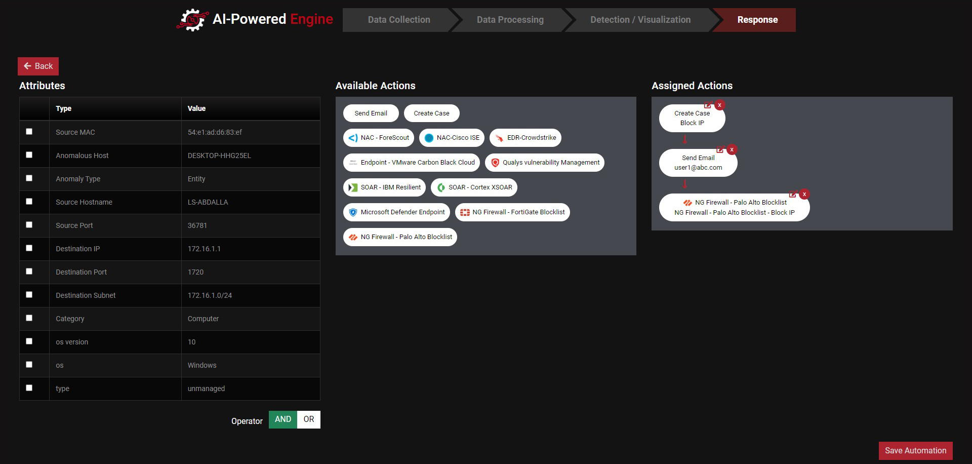Click the Back button

point(38,66)
